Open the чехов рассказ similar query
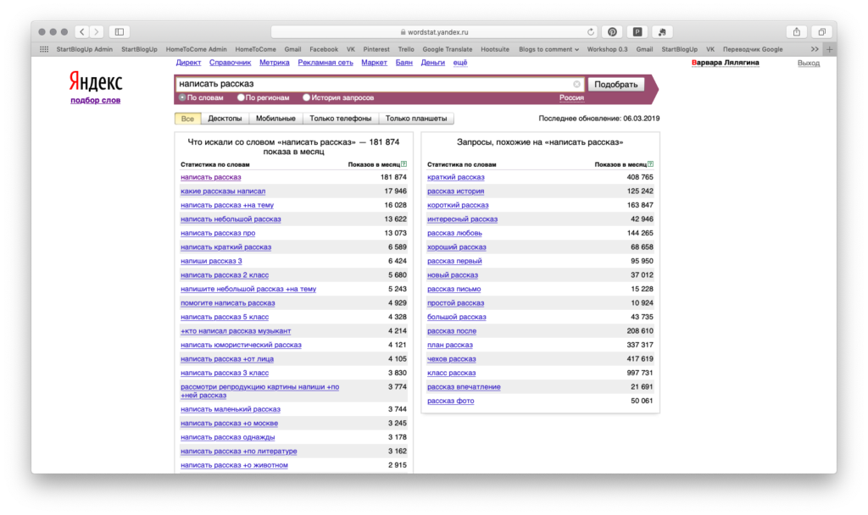 pyautogui.click(x=452, y=359)
